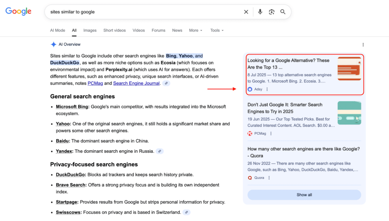Click the Show all sources button
Image resolution: width=389 pixels, height=221 pixels.
pos(304,195)
